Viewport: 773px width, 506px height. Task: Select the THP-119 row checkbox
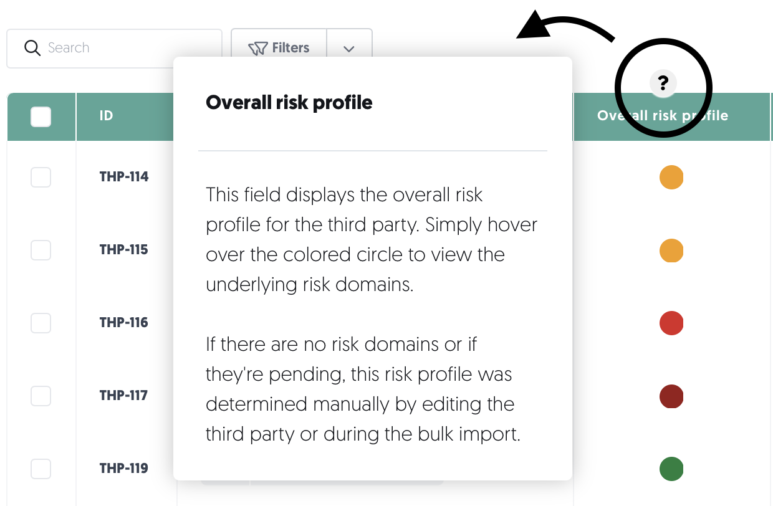point(41,469)
